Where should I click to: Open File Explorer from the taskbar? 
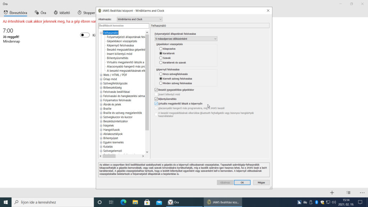pos(135,202)
